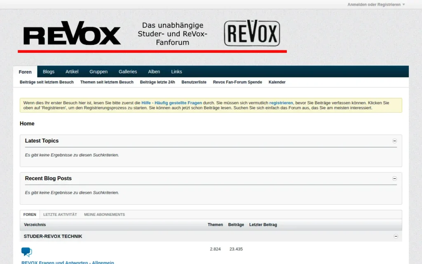Click the 23.435 Beiträge count

click(236, 249)
